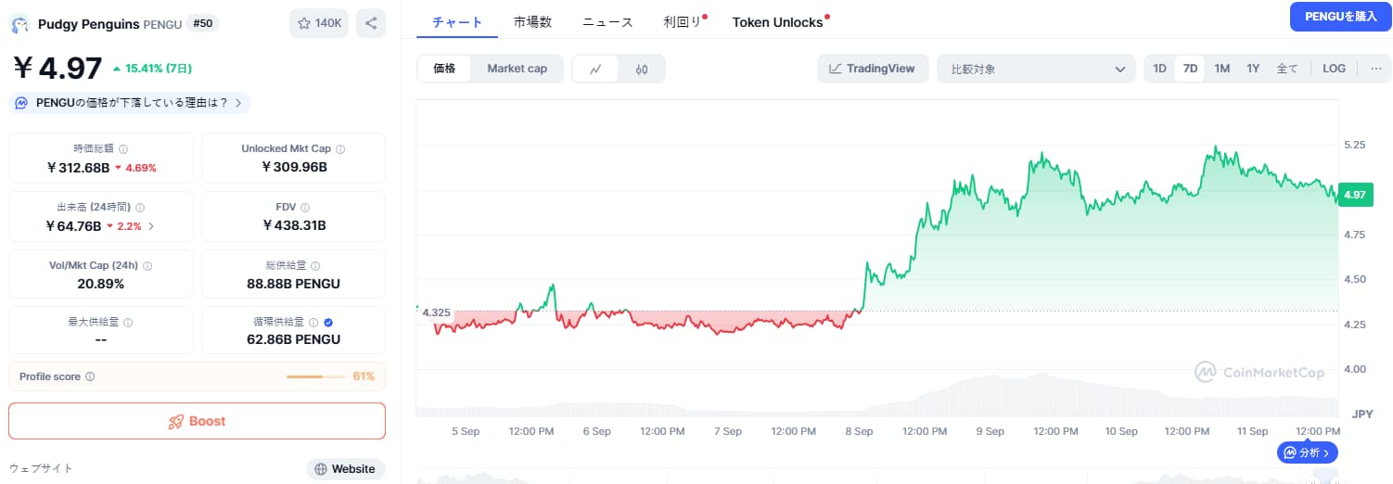This screenshot has width=1393, height=484.
Task: Click the 62.86B PENGU circulating supply value
Action: (294, 340)
